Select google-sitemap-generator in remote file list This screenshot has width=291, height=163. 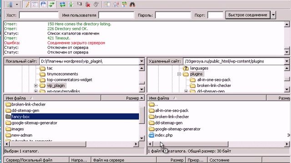coord(178,129)
